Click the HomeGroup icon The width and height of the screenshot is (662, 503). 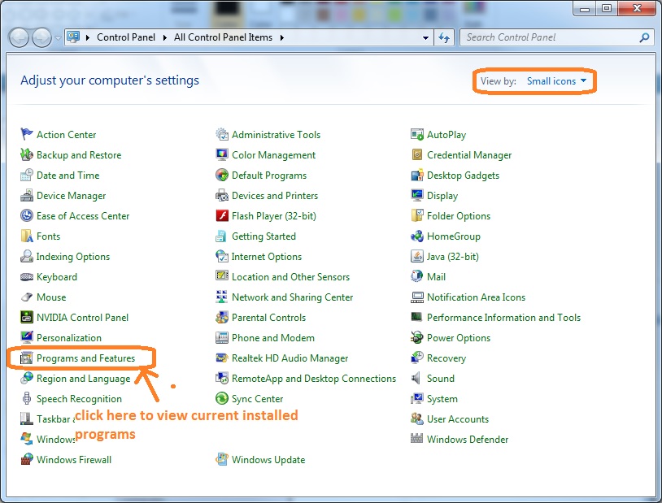pos(417,236)
